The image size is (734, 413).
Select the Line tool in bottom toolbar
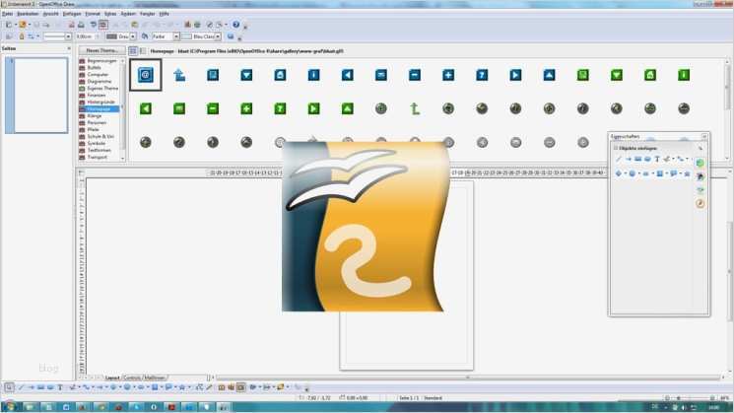tap(21, 387)
